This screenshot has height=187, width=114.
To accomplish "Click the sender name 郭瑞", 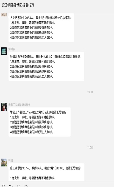I will 10,160.
